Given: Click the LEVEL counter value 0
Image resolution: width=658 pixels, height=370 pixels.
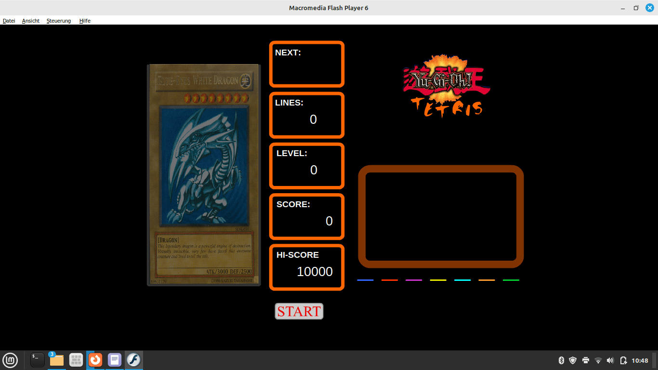Looking at the screenshot, I should [314, 170].
